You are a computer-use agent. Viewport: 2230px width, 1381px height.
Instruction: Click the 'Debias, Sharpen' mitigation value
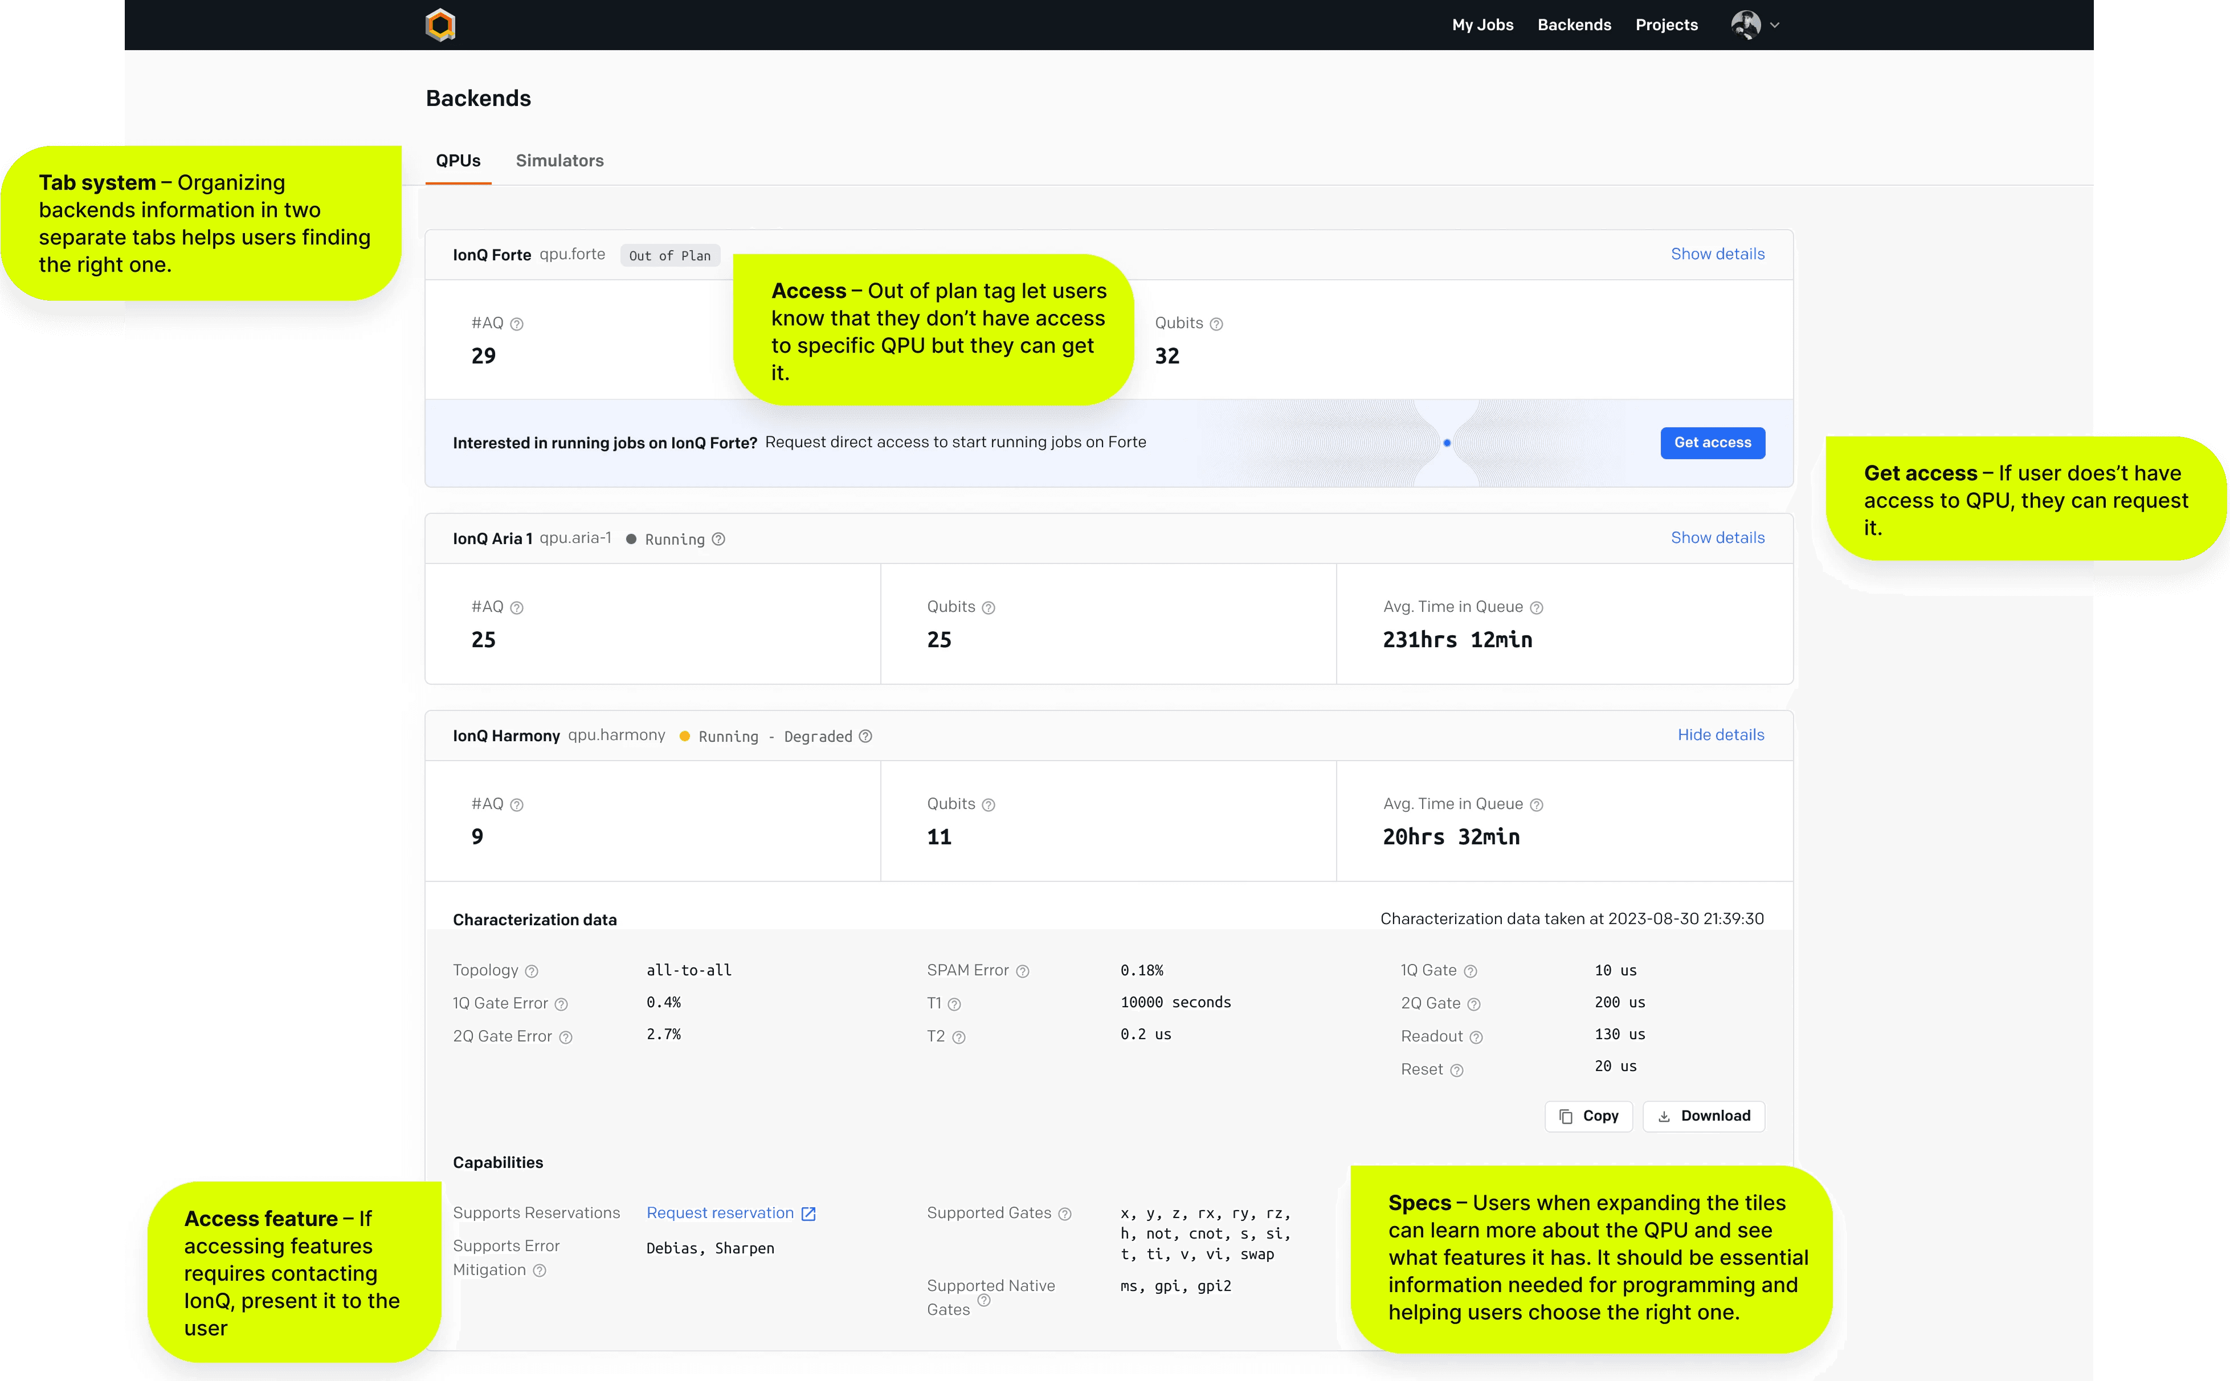point(710,1249)
